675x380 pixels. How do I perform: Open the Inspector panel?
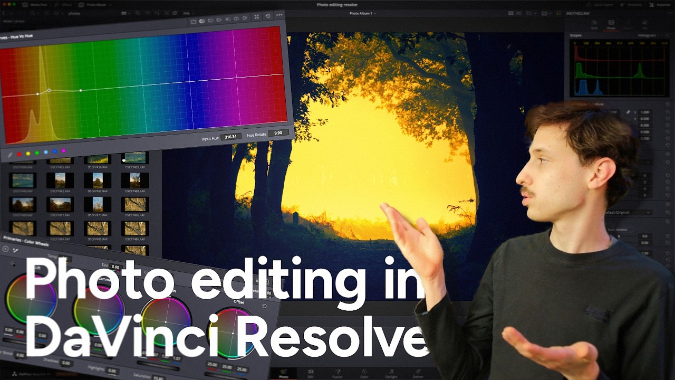pos(659,5)
